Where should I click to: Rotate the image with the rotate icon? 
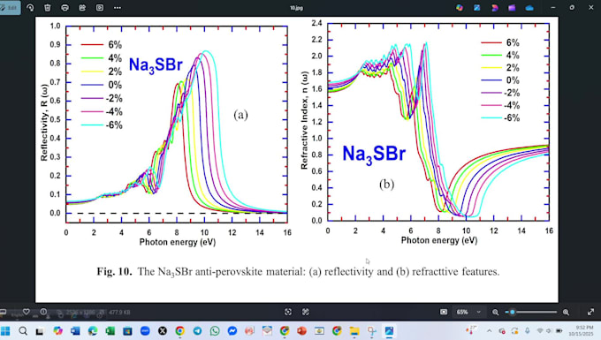(x=30, y=8)
